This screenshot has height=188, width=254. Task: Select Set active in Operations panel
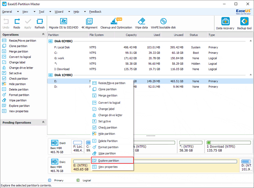point(12,73)
